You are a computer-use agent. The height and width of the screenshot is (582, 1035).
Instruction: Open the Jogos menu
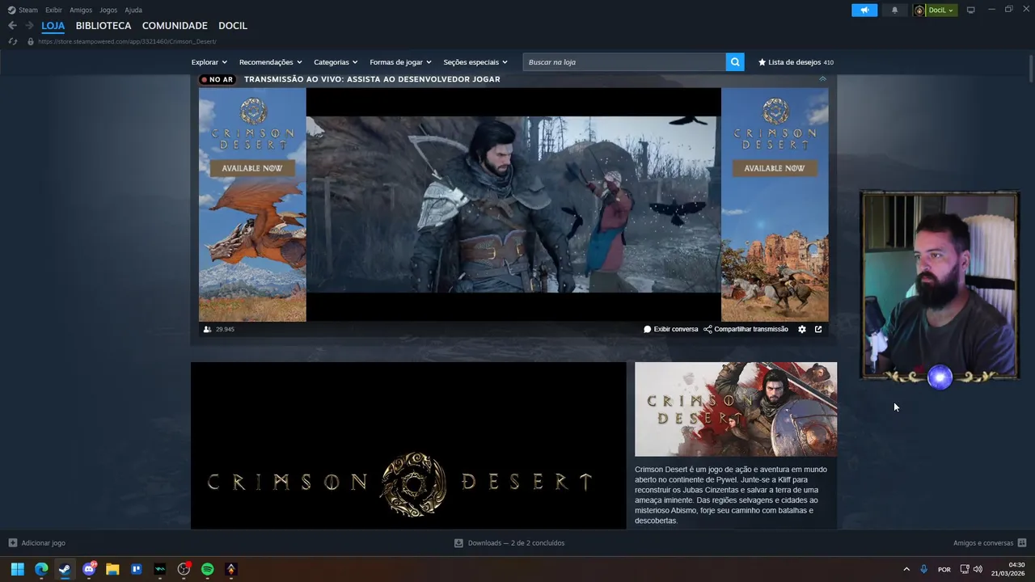coord(108,10)
